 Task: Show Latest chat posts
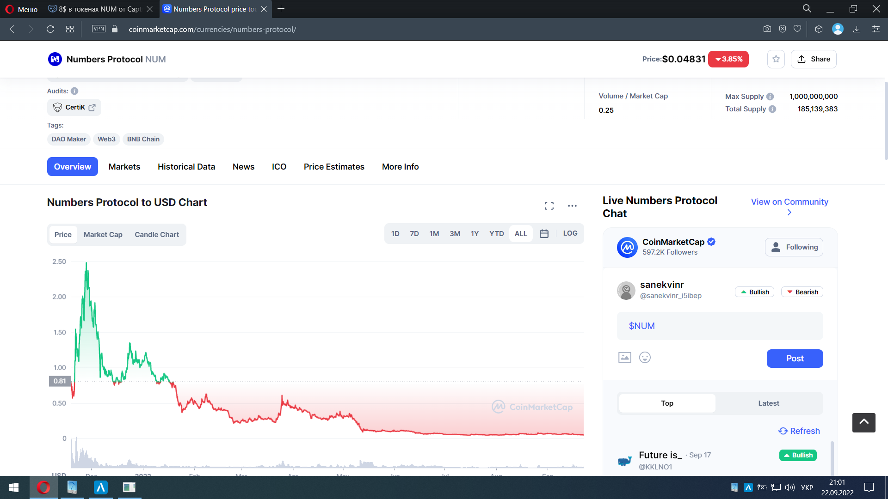point(769,403)
